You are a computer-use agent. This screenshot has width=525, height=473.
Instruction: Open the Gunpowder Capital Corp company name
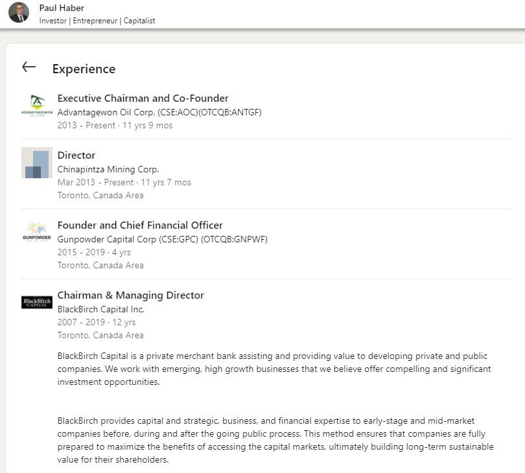[x=163, y=239]
